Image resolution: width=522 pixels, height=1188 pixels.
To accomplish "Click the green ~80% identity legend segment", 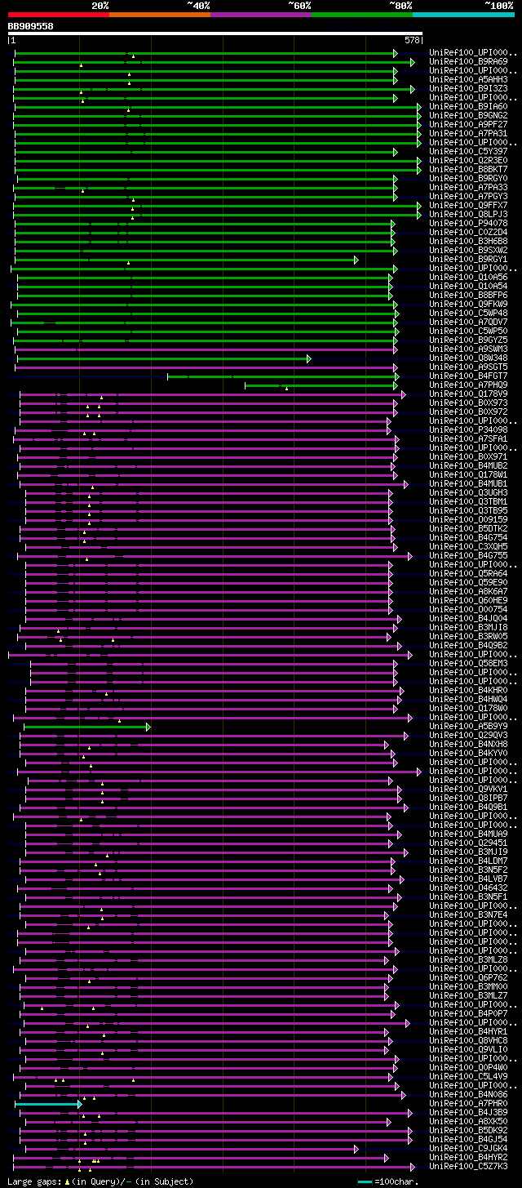I will (x=362, y=14).
